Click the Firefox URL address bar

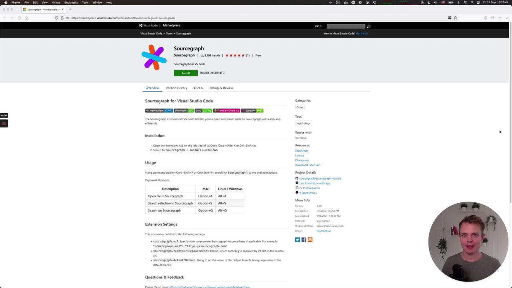256,18
